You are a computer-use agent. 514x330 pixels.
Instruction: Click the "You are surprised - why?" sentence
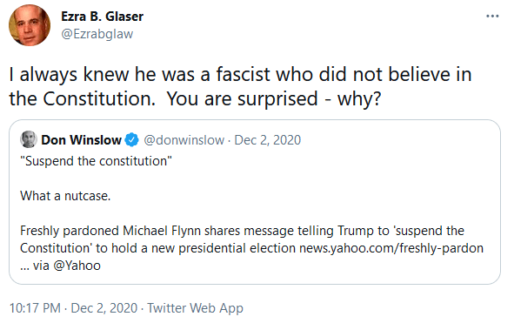pyautogui.click(x=274, y=98)
